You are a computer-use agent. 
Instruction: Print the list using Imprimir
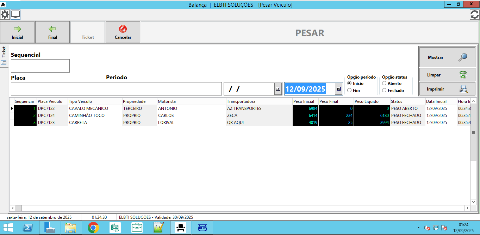pyautogui.click(x=447, y=89)
